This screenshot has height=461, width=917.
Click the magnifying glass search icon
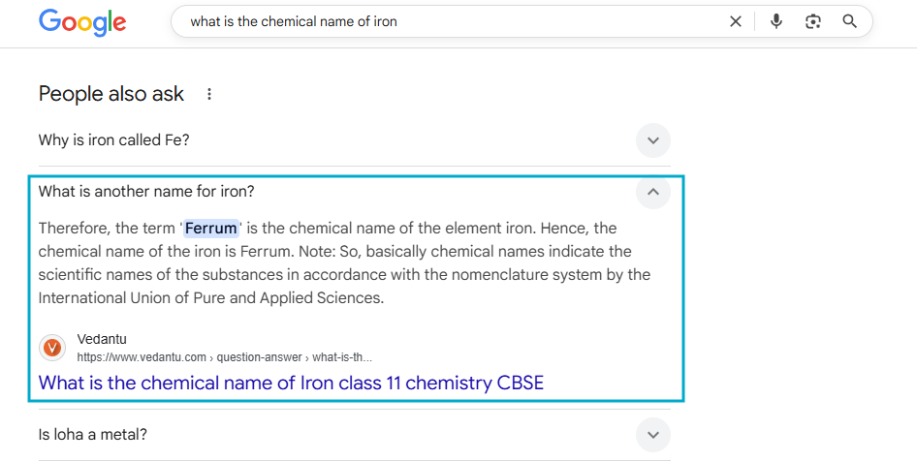850,21
